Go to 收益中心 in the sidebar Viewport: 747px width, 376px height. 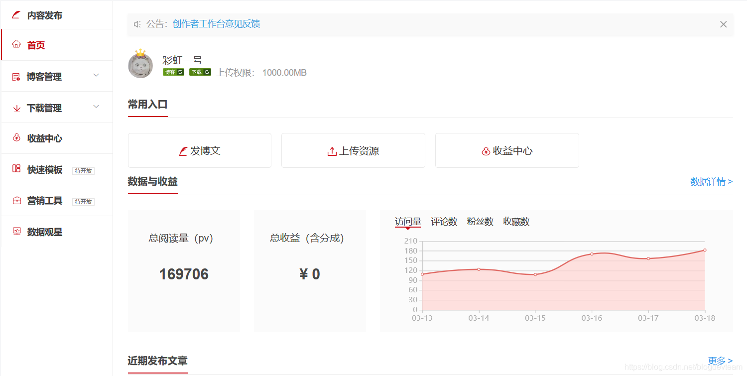57,138
